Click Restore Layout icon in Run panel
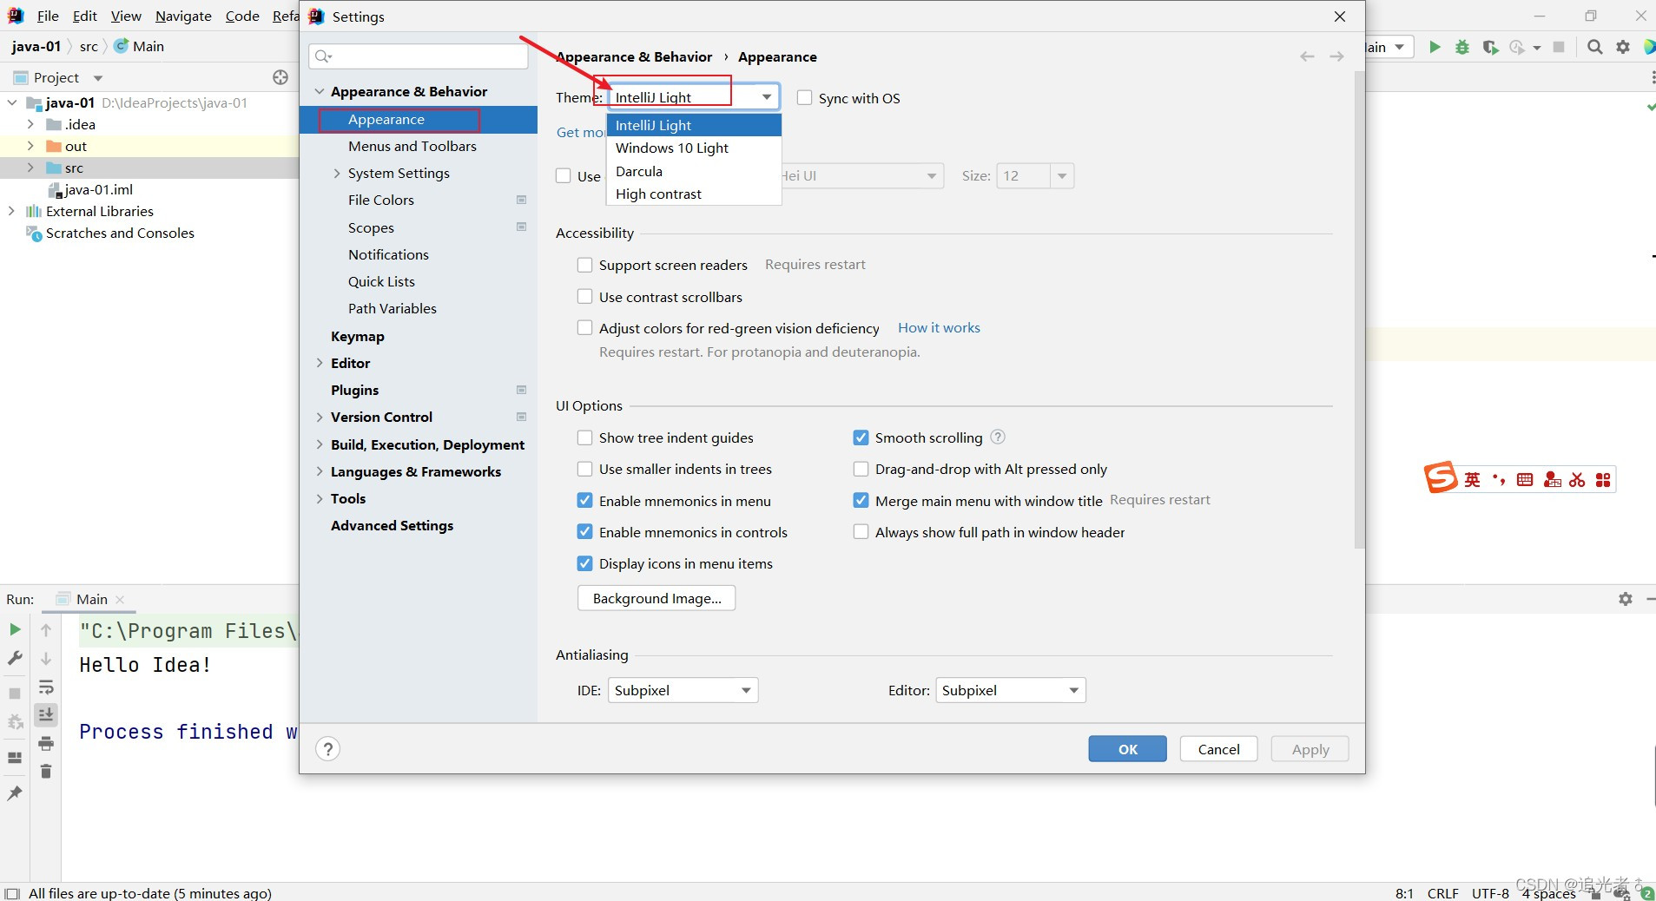The height and width of the screenshot is (901, 1656). coord(15,758)
